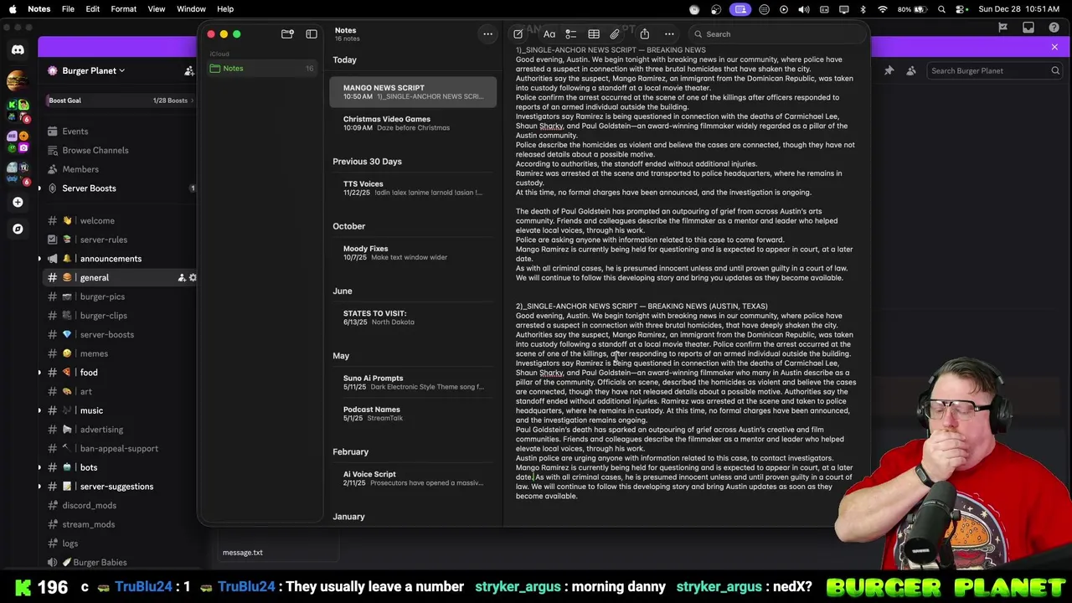Image resolution: width=1072 pixels, height=603 pixels.
Task: Insert a table into the note
Action: click(x=594, y=34)
